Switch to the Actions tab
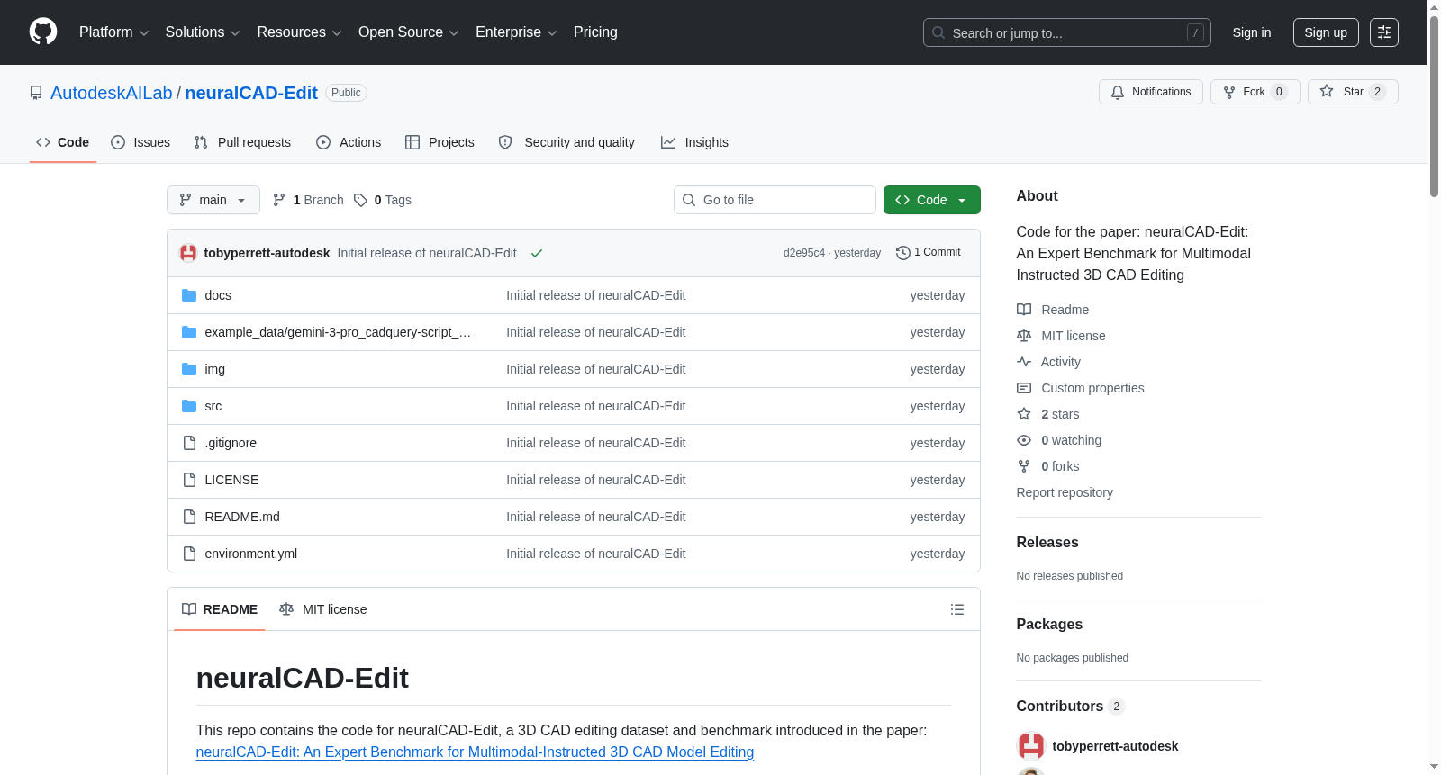1441x775 pixels. tap(349, 142)
